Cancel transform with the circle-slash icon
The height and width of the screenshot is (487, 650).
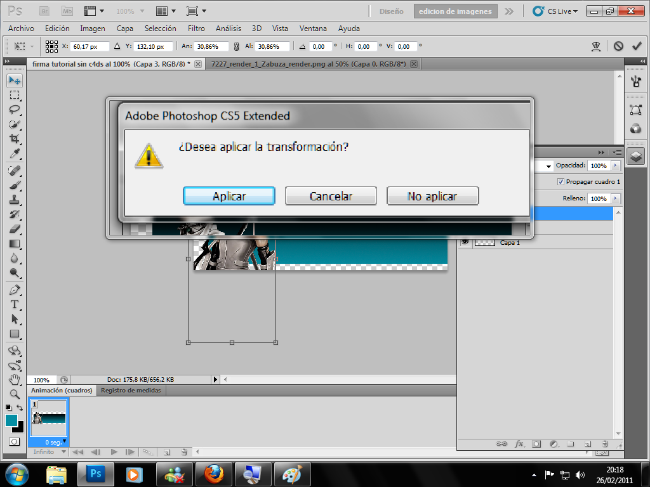click(618, 46)
